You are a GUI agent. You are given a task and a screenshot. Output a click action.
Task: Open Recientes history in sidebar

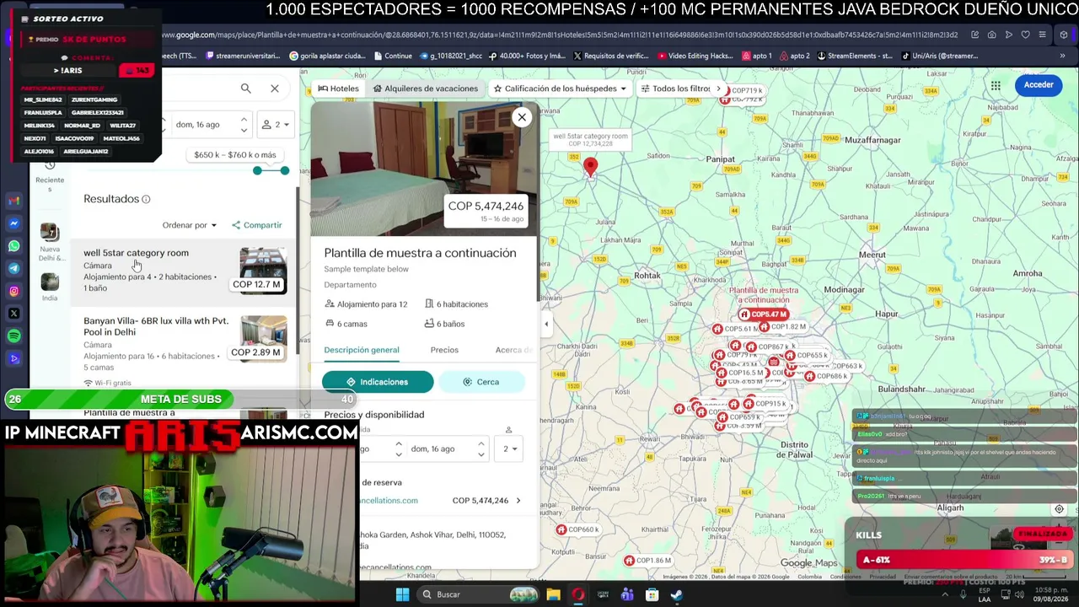pyautogui.click(x=50, y=175)
